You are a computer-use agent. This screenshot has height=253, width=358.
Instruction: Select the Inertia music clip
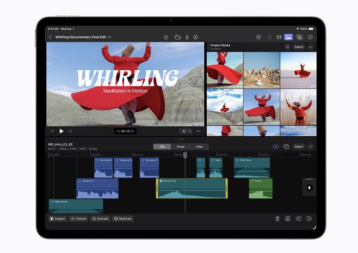[261, 188]
